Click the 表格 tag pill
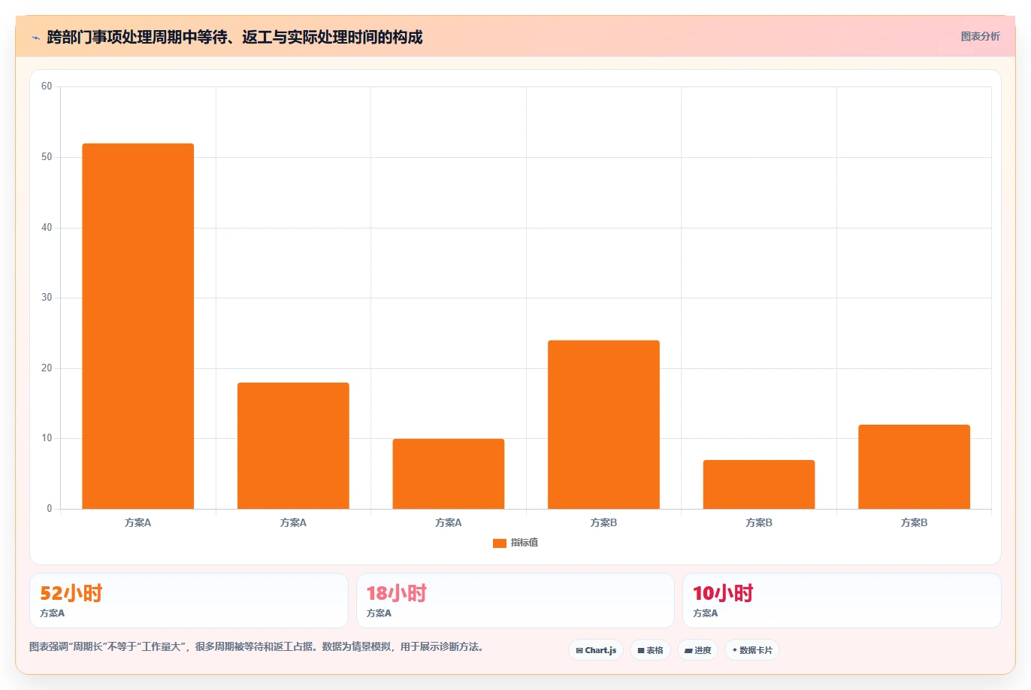Image resolution: width=1031 pixels, height=690 pixels. tap(650, 650)
